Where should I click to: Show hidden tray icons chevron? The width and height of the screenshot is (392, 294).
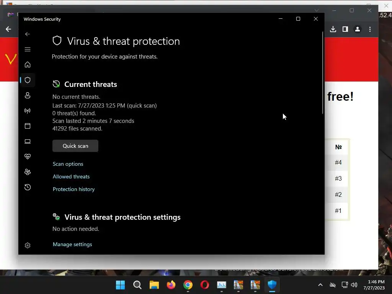(x=320, y=285)
